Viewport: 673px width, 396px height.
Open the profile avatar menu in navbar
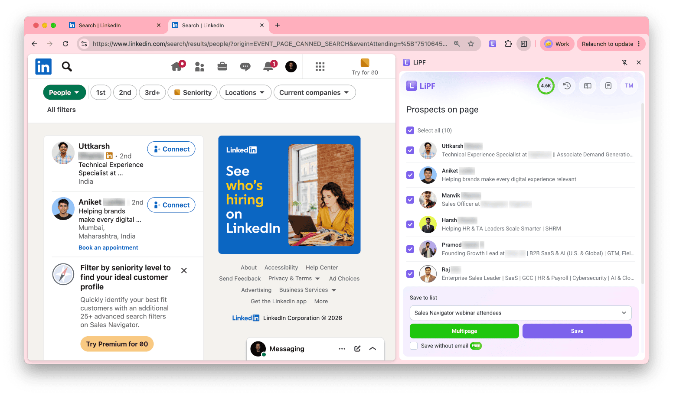tap(291, 66)
